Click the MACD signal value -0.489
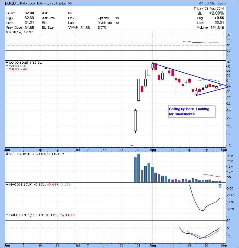 click(53, 185)
